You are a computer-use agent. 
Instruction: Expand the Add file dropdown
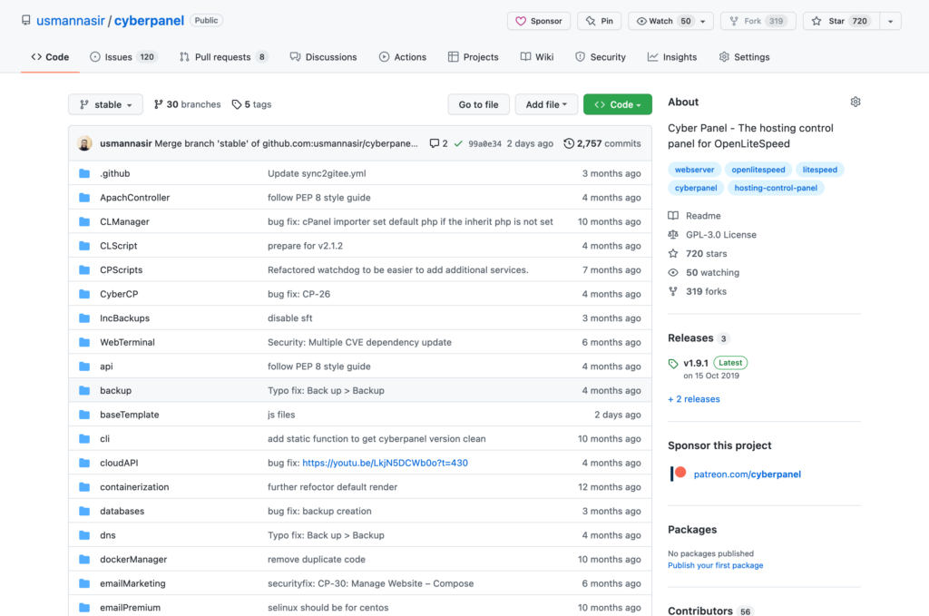(x=546, y=104)
